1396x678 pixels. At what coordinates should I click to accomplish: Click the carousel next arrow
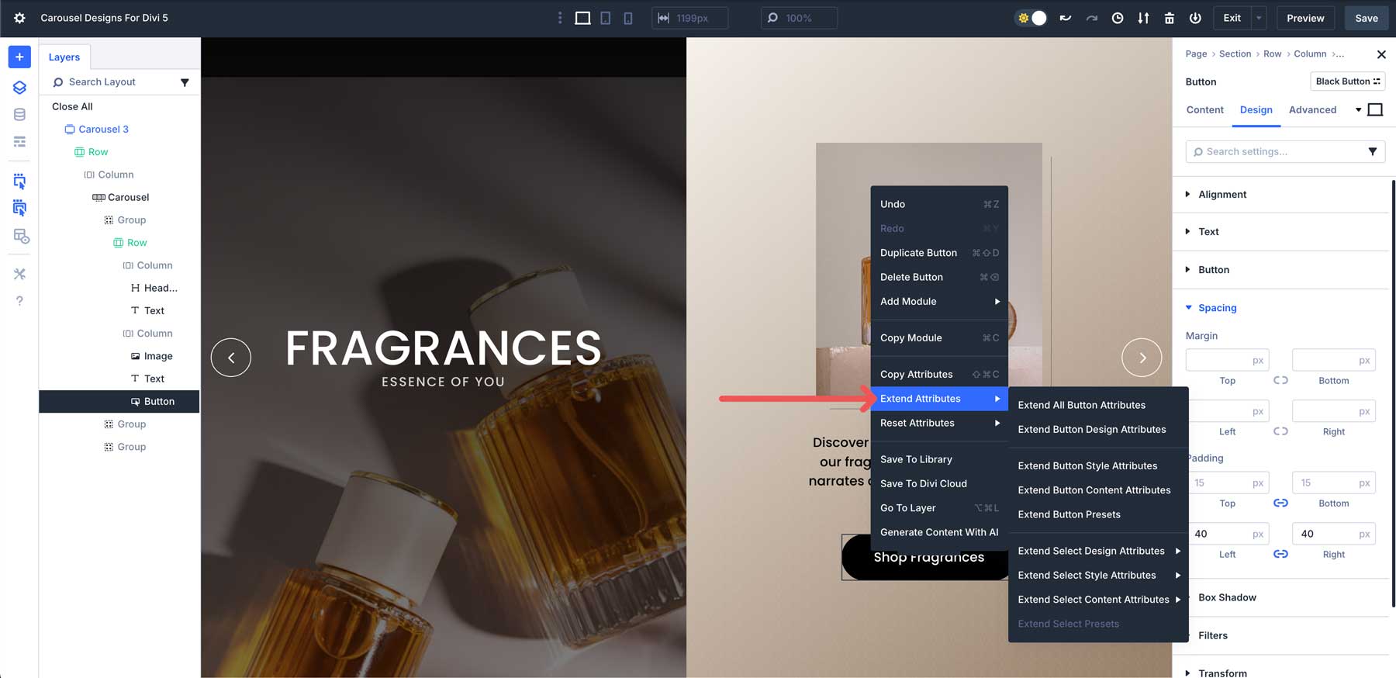click(1142, 358)
